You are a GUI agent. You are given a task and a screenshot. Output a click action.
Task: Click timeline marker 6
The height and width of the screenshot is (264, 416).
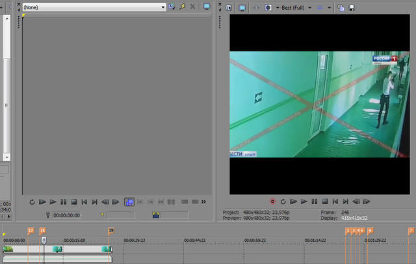click(370, 231)
